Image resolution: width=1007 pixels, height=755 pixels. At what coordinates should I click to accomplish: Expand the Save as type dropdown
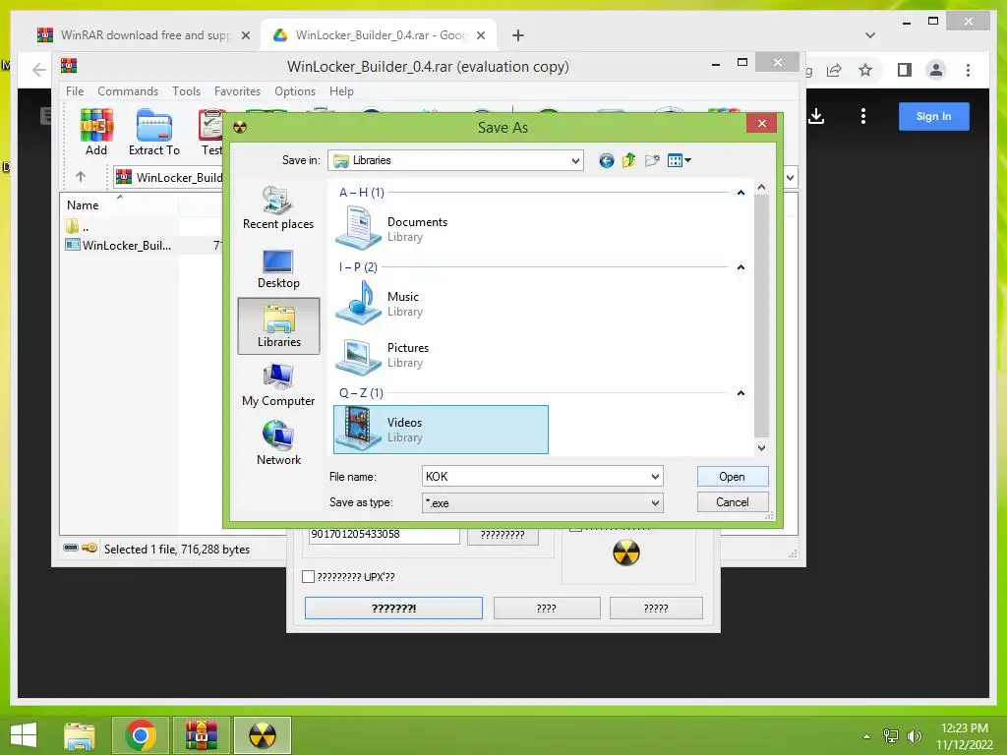(x=655, y=502)
